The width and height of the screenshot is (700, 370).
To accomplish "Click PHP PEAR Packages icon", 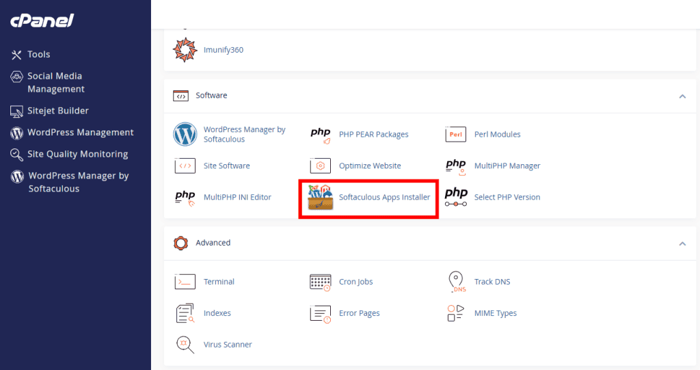I will click(321, 135).
